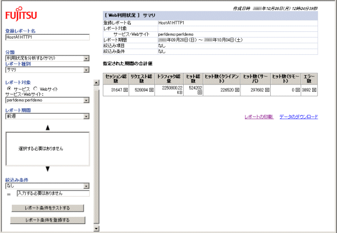Click the down triangle below the selection box
The height and width of the screenshot is (233, 337).
pos(47,169)
